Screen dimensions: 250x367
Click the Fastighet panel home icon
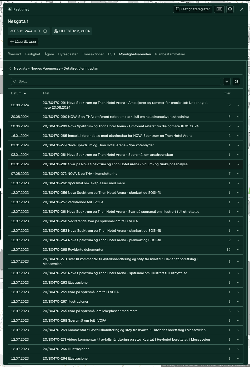[10, 9]
